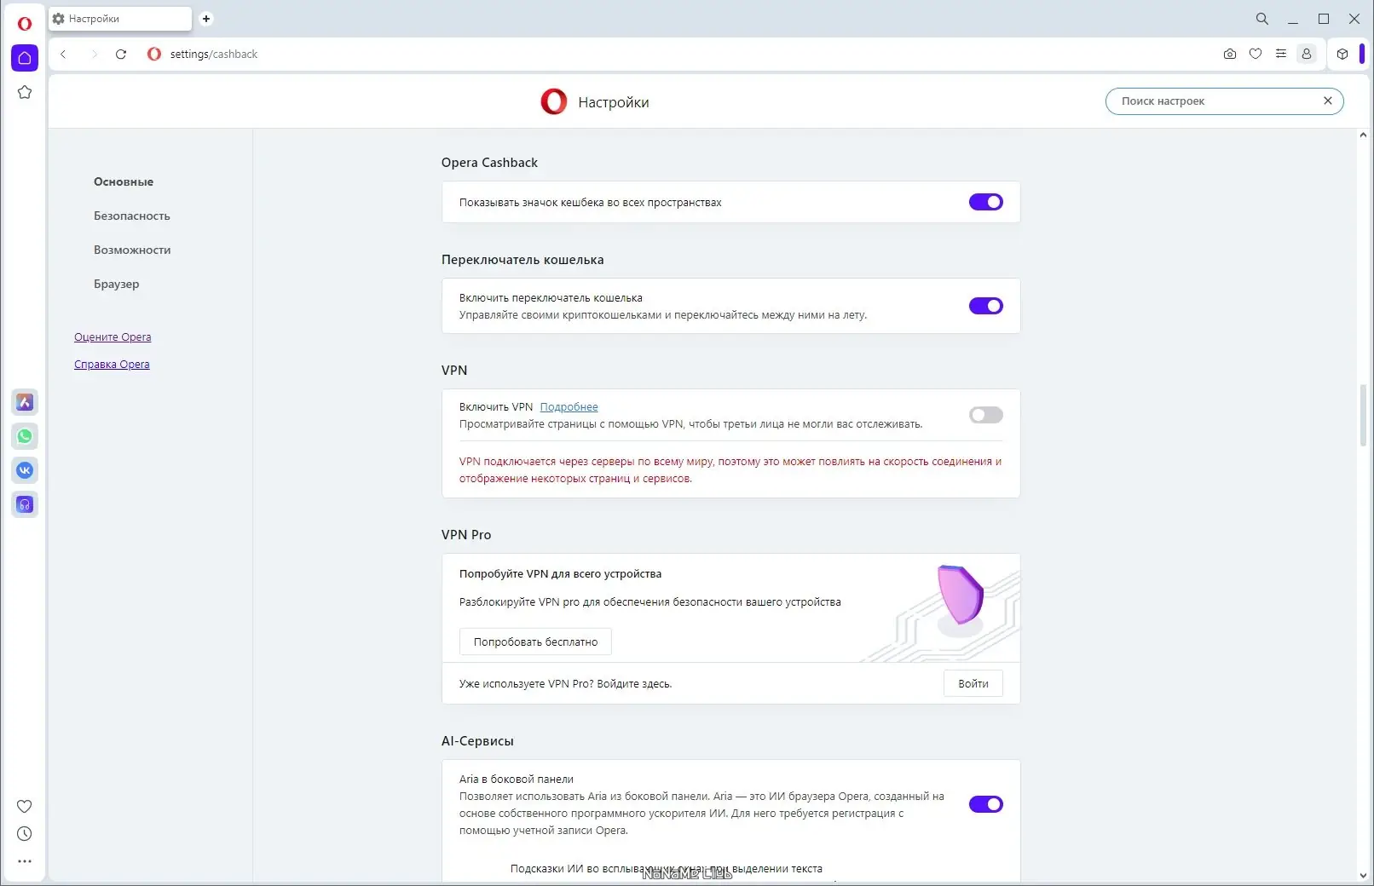Click the AI-Сервисы section heading
The width and height of the screenshot is (1374, 886).
[477, 741]
